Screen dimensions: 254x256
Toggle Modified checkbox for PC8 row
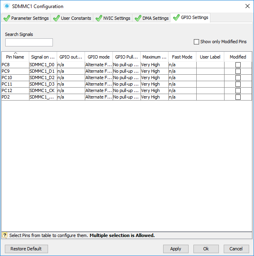[x=238, y=65]
